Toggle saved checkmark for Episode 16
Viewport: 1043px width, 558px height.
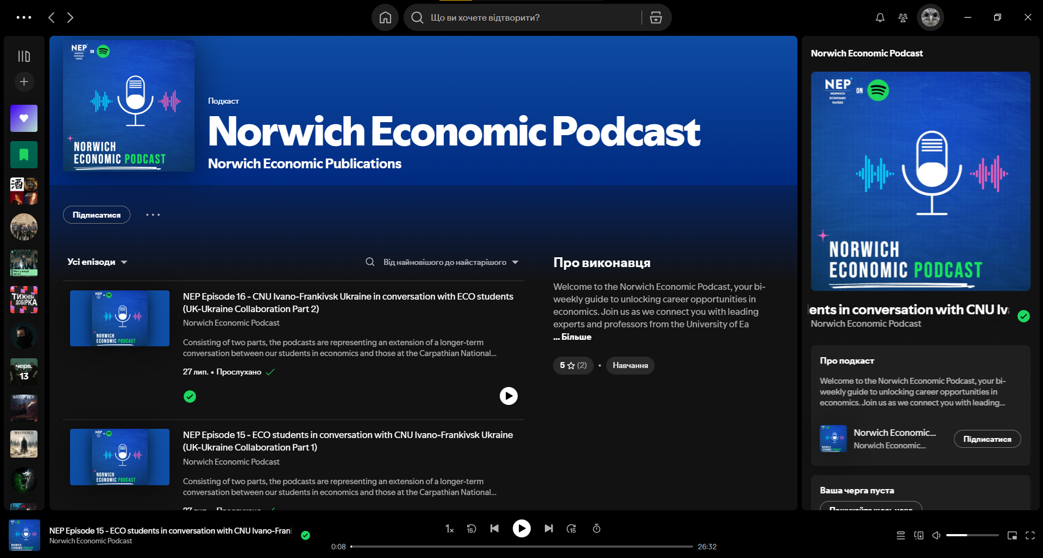tap(190, 397)
